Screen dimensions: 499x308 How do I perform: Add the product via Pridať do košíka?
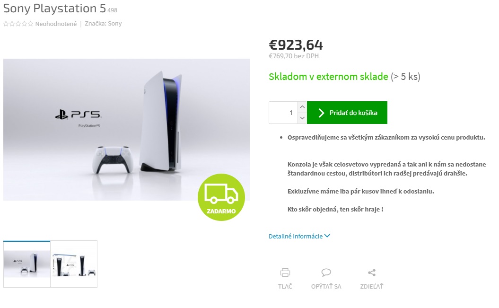(347, 113)
